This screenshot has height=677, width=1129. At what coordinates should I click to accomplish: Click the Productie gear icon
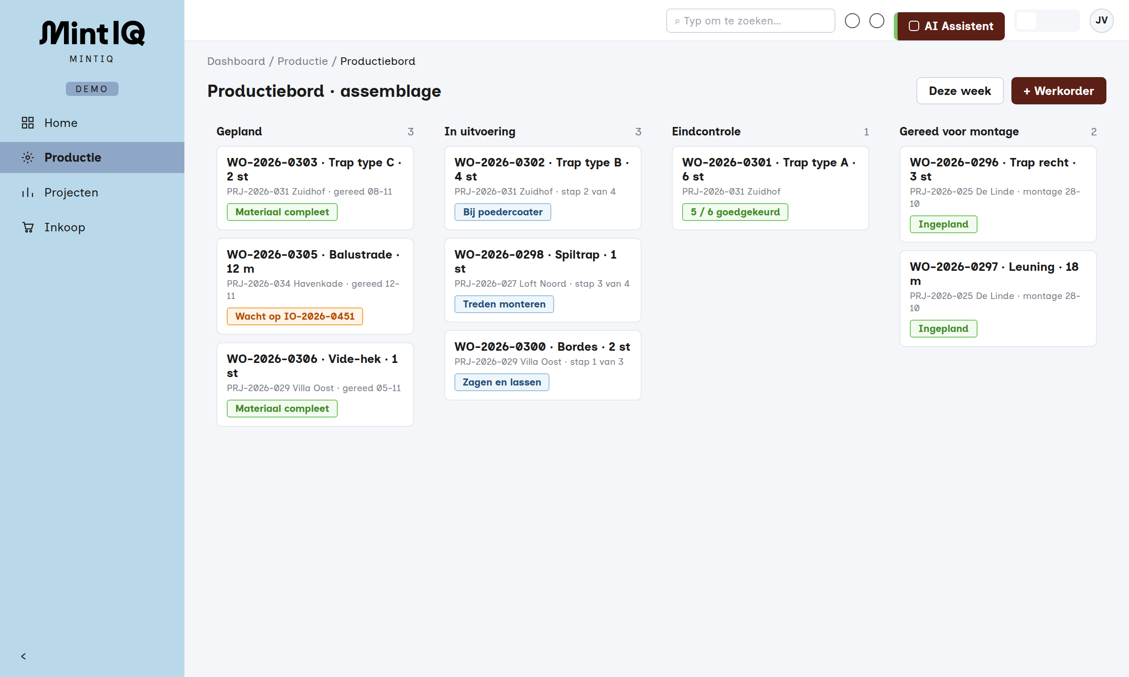tap(28, 157)
